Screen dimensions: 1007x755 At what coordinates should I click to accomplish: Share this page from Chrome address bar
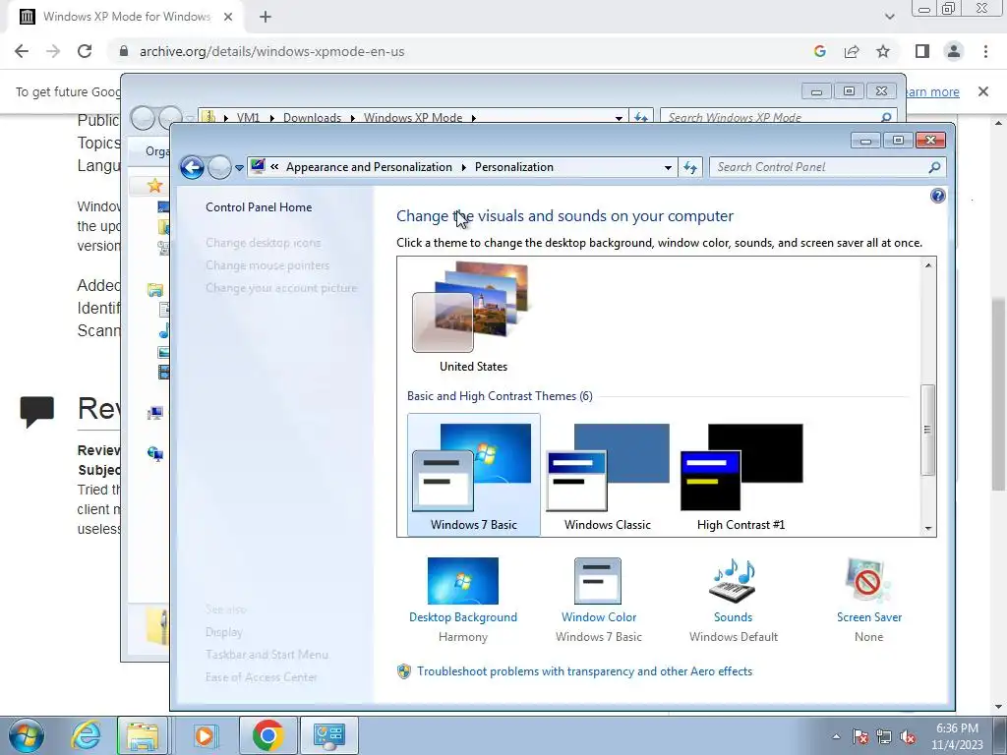click(852, 51)
